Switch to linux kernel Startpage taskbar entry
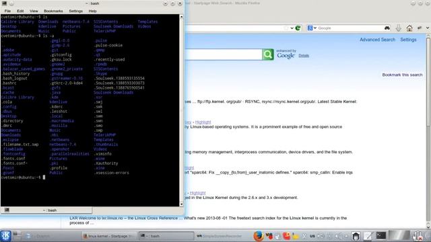 109,236
